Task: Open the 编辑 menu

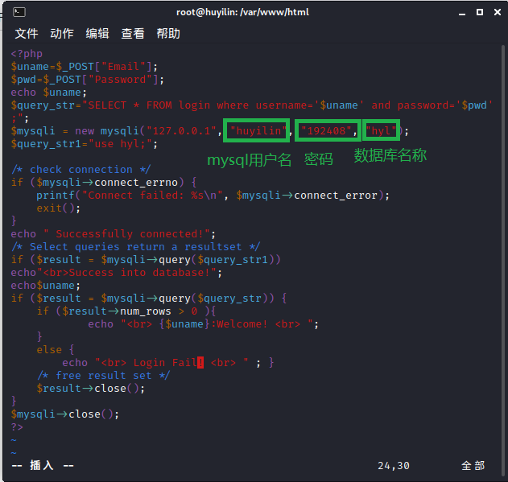Action: click(97, 33)
